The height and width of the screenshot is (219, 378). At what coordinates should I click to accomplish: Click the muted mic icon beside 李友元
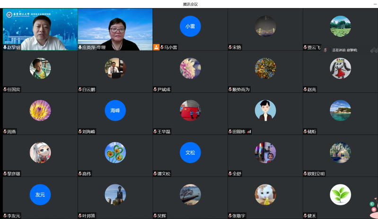[5, 216]
